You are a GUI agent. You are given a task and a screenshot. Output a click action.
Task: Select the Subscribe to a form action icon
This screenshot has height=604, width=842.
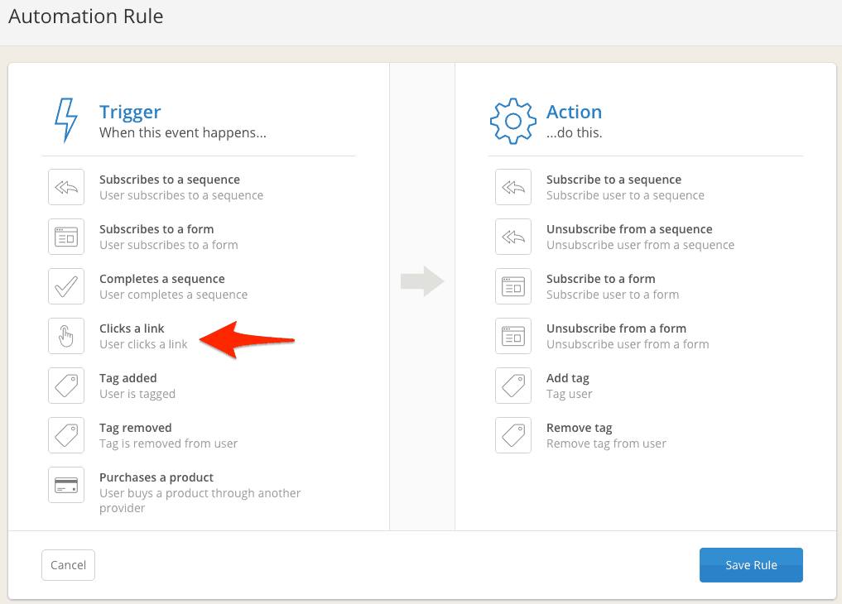pyautogui.click(x=513, y=286)
